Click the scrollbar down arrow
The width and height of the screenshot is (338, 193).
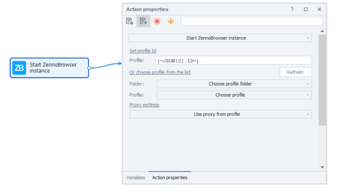pyautogui.click(x=322, y=167)
